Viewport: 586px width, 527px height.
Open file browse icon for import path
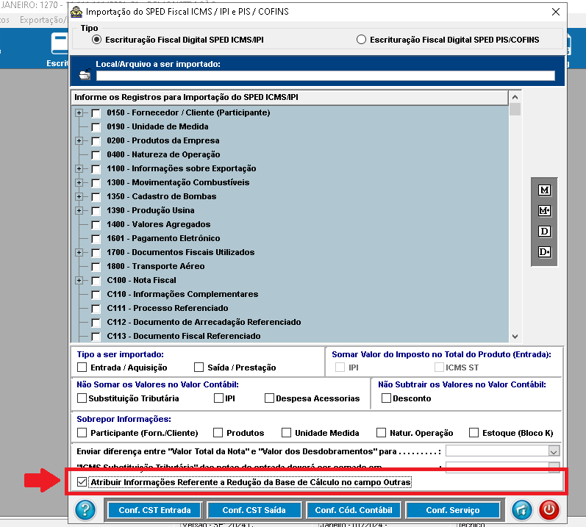click(85, 74)
